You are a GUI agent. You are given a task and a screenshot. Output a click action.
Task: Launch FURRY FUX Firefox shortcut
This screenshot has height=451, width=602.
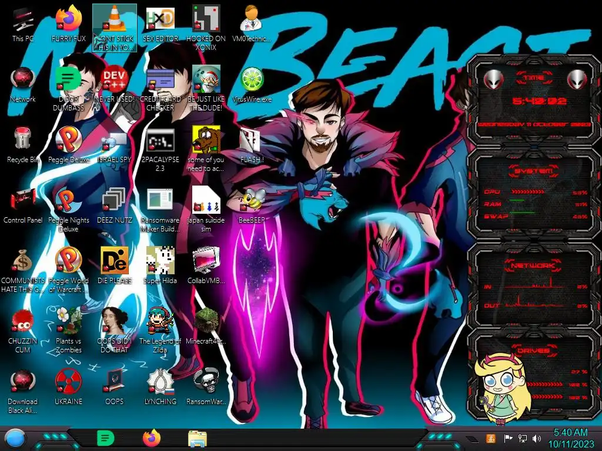[x=68, y=24]
